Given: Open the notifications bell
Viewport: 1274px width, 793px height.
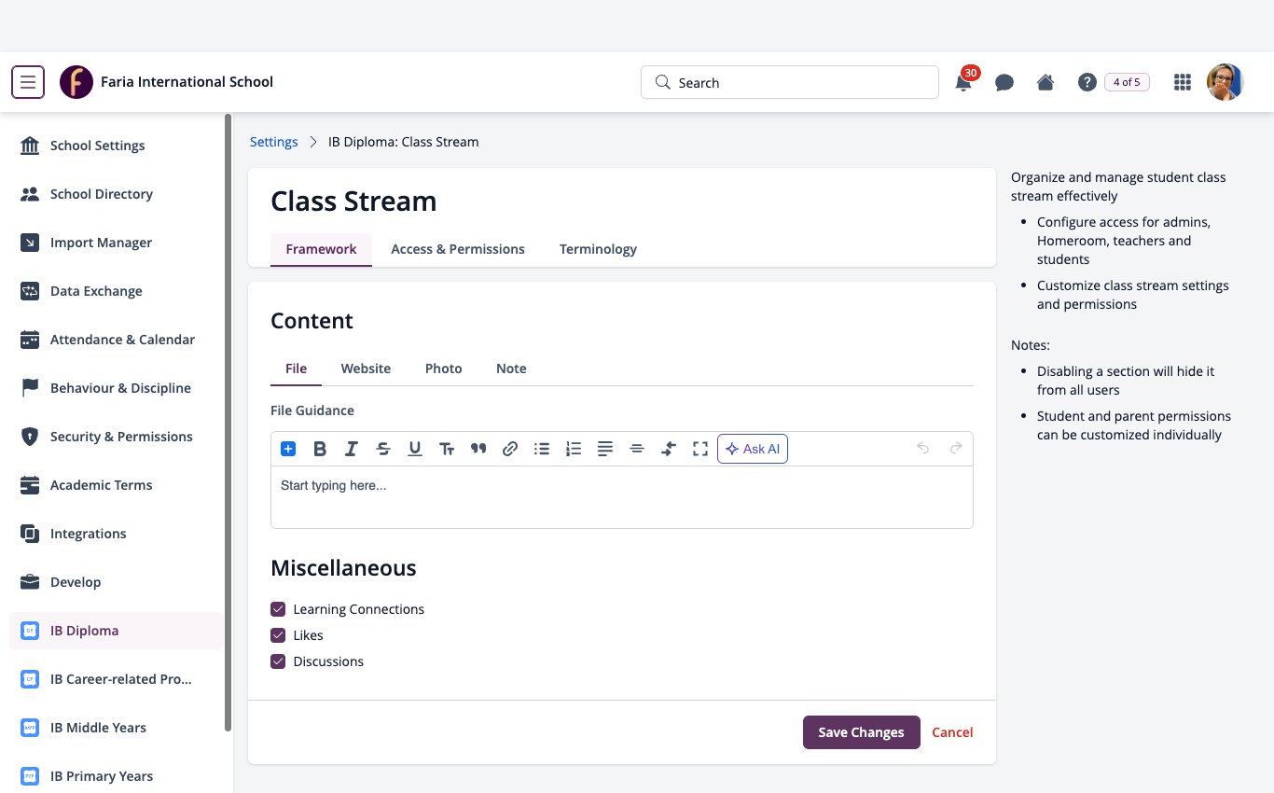Looking at the screenshot, I should (963, 82).
